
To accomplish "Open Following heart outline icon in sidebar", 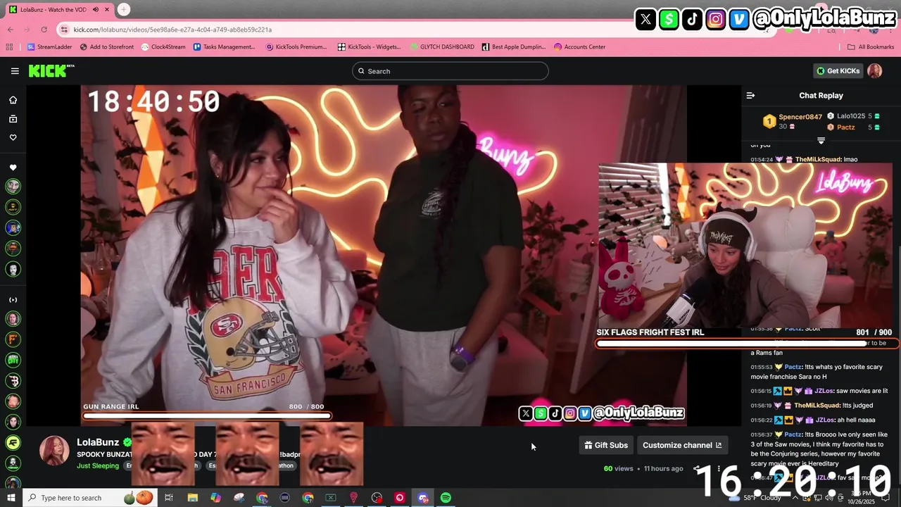I will click(13, 137).
